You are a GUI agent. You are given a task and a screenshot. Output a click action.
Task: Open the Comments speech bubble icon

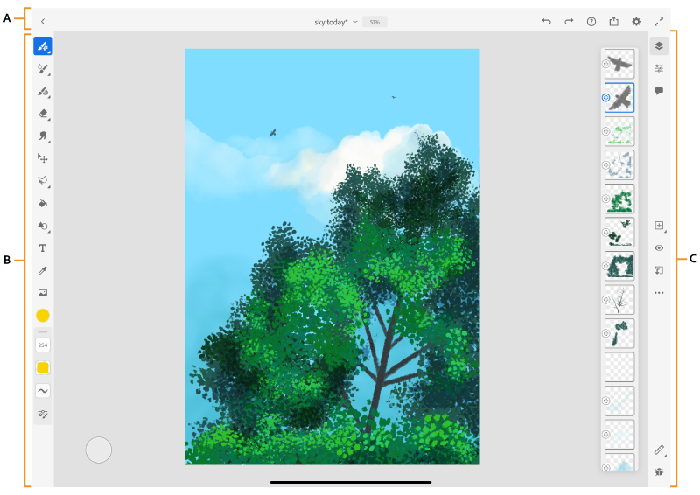(659, 91)
